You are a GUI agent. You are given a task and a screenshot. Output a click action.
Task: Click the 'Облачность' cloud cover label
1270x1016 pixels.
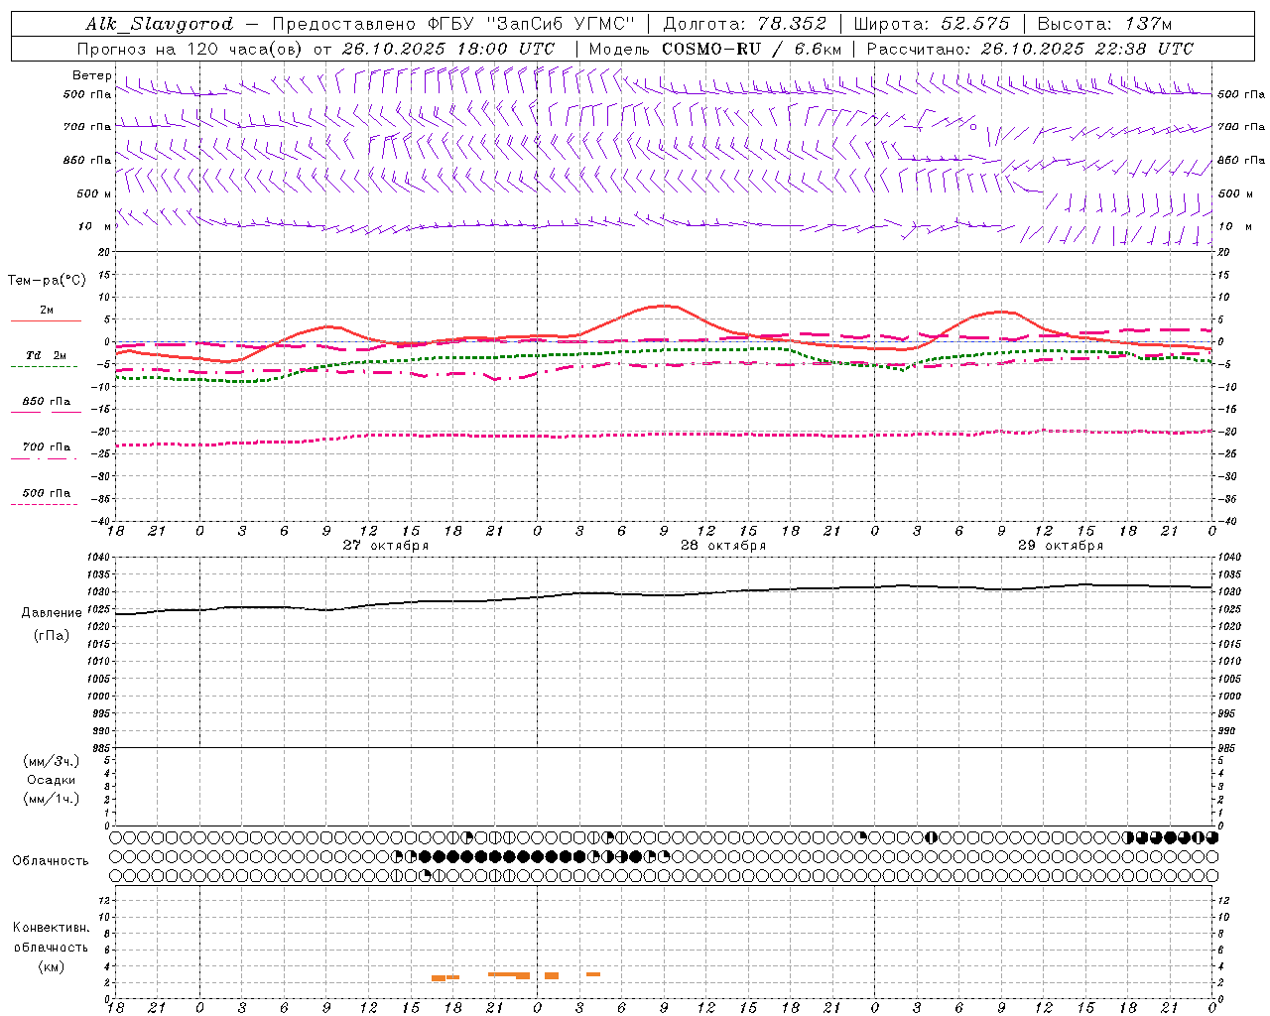click(x=51, y=861)
